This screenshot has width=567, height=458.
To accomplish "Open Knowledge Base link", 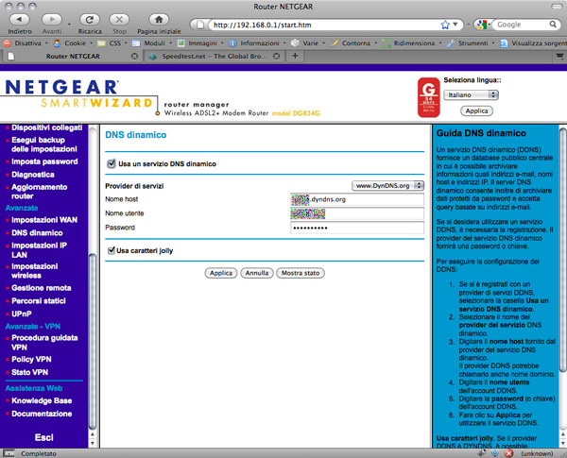I will [42, 400].
